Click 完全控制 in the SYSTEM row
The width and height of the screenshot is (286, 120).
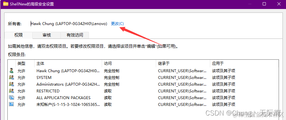[x=112, y=77]
